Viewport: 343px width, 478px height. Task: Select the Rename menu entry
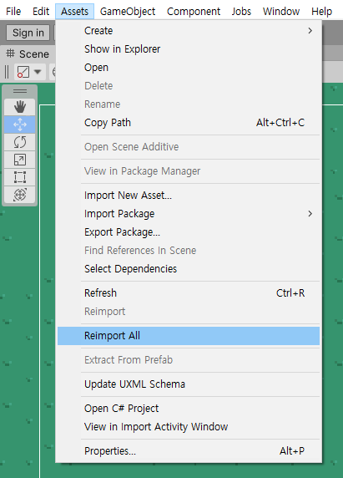pos(189,104)
